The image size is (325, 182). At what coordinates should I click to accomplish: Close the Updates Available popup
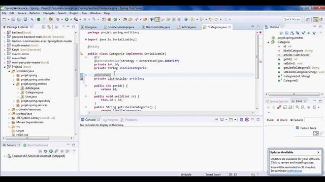coord(318,152)
